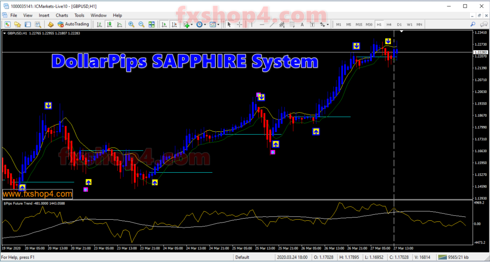
Task: Switch chart to candlestick mode
Action: click(110, 24)
